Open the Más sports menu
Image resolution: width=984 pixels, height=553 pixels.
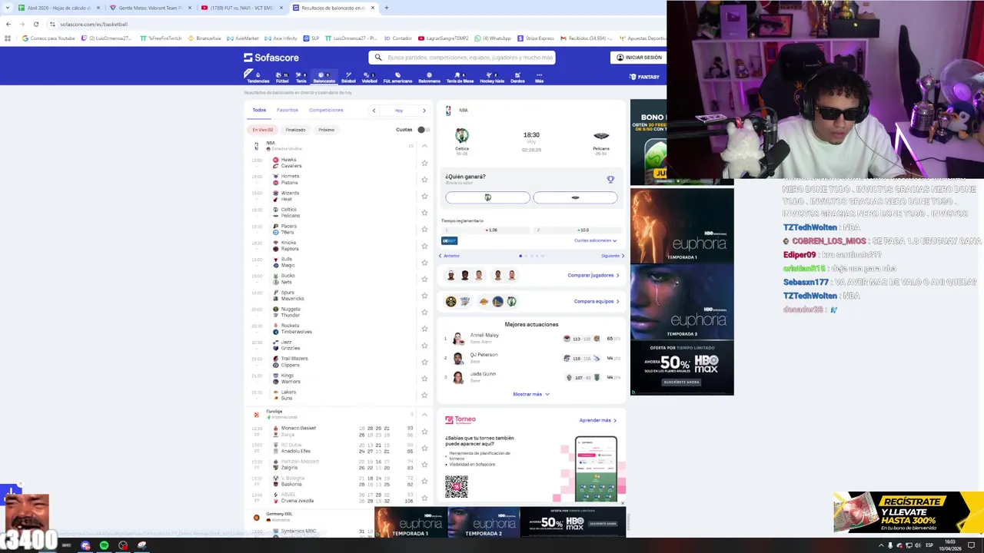(539, 77)
